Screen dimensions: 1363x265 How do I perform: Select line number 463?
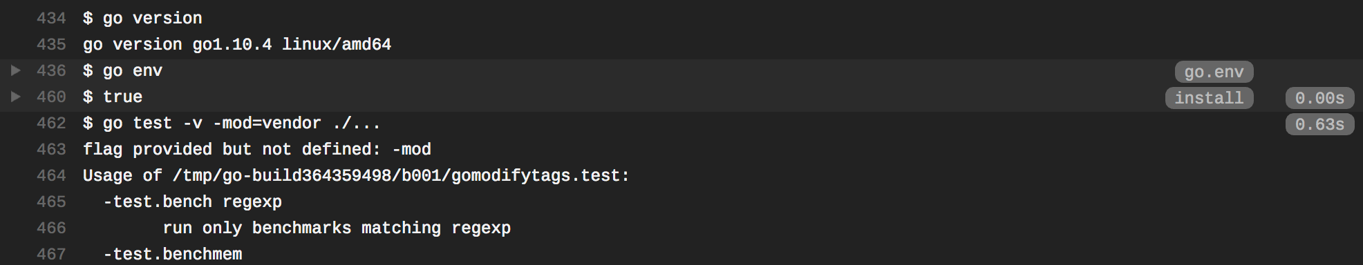pos(51,149)
